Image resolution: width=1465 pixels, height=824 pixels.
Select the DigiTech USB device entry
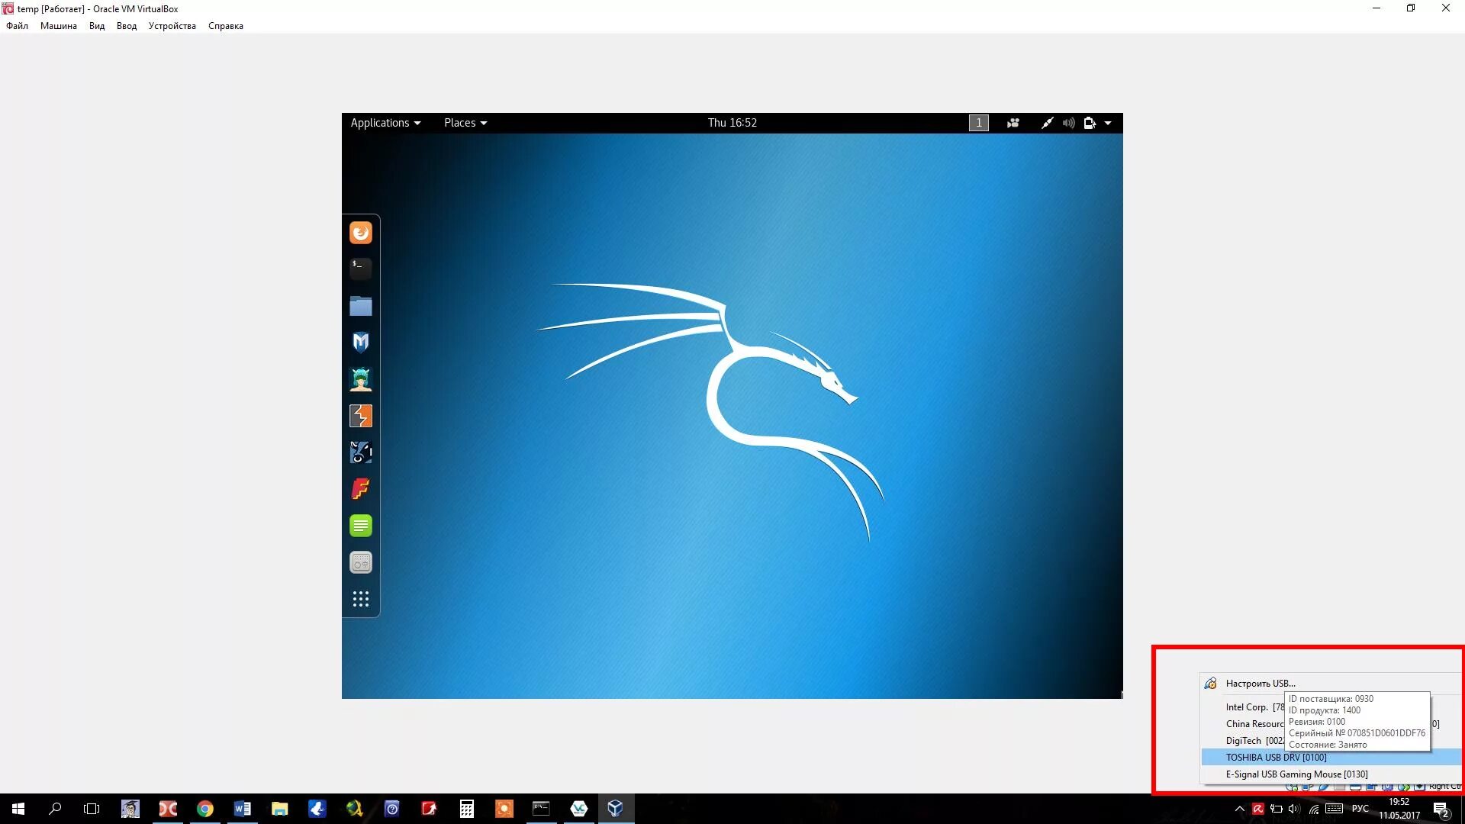[1244, 741]
